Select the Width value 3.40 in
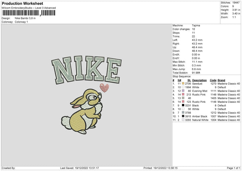The height and width of the screenshot is (171, 242). pos(236,14)
